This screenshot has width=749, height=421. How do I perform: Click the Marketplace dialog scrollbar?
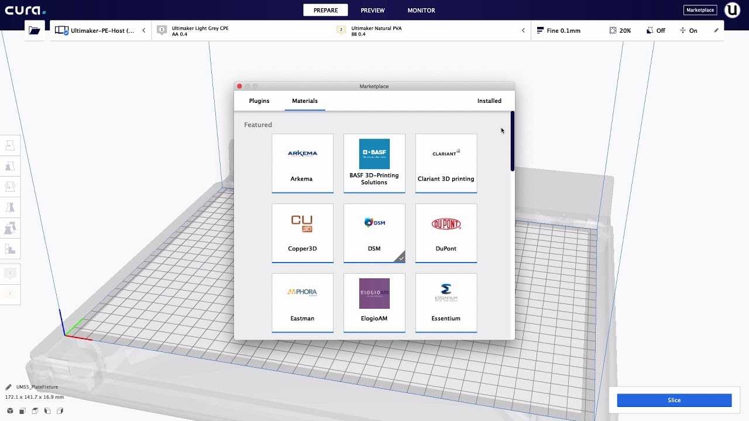513,142
